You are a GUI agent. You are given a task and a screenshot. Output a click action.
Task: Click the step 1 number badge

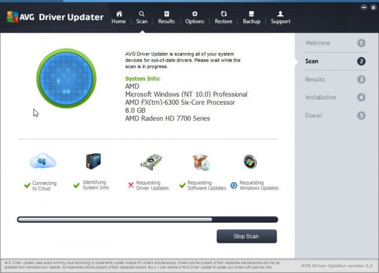coord(361,43)
